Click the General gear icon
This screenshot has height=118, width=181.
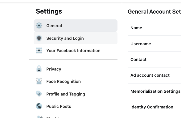coord(39,26)
